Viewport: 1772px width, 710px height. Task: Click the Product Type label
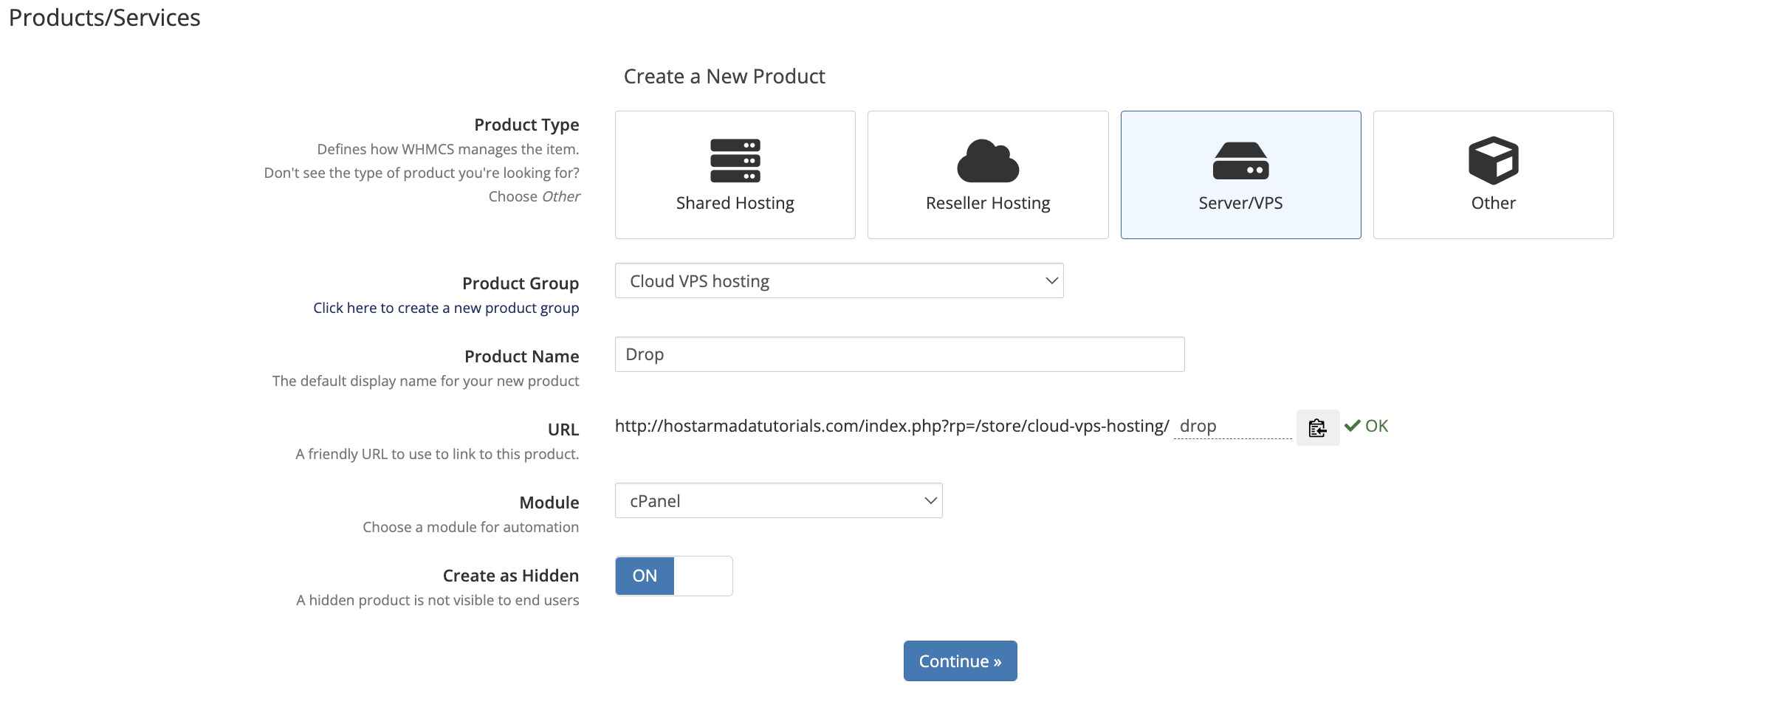(x=526, y=125)
